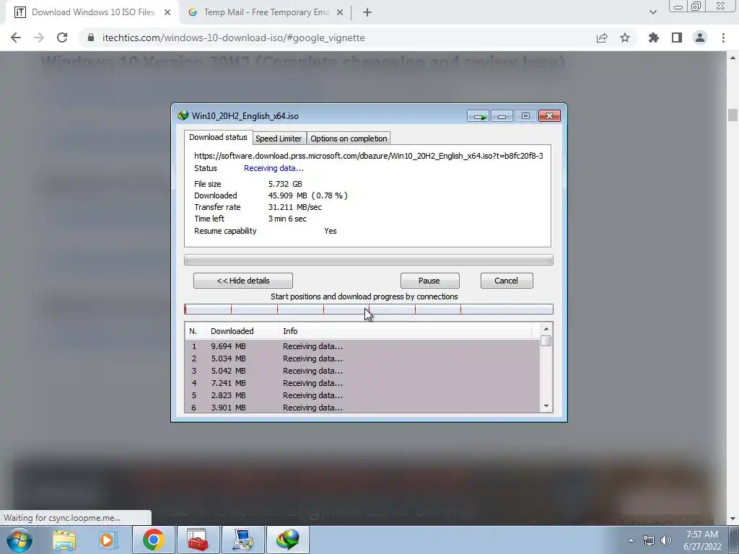
Task: Open the Options on completion tab
Action: click(x=349, y=138)
